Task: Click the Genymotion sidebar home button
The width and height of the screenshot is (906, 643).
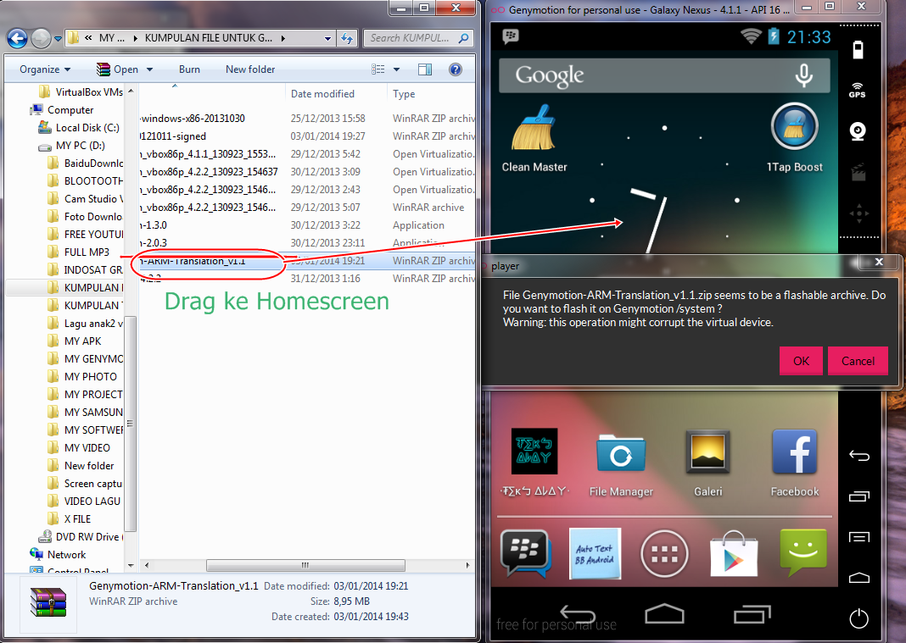Action: coord(859,578)
